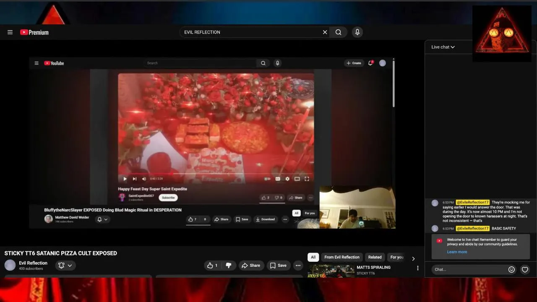This screenshot has height=302, width=537.
Task: Like the BluffytheNarcSlayer EXPOSED video
Action: click(193, 219)
